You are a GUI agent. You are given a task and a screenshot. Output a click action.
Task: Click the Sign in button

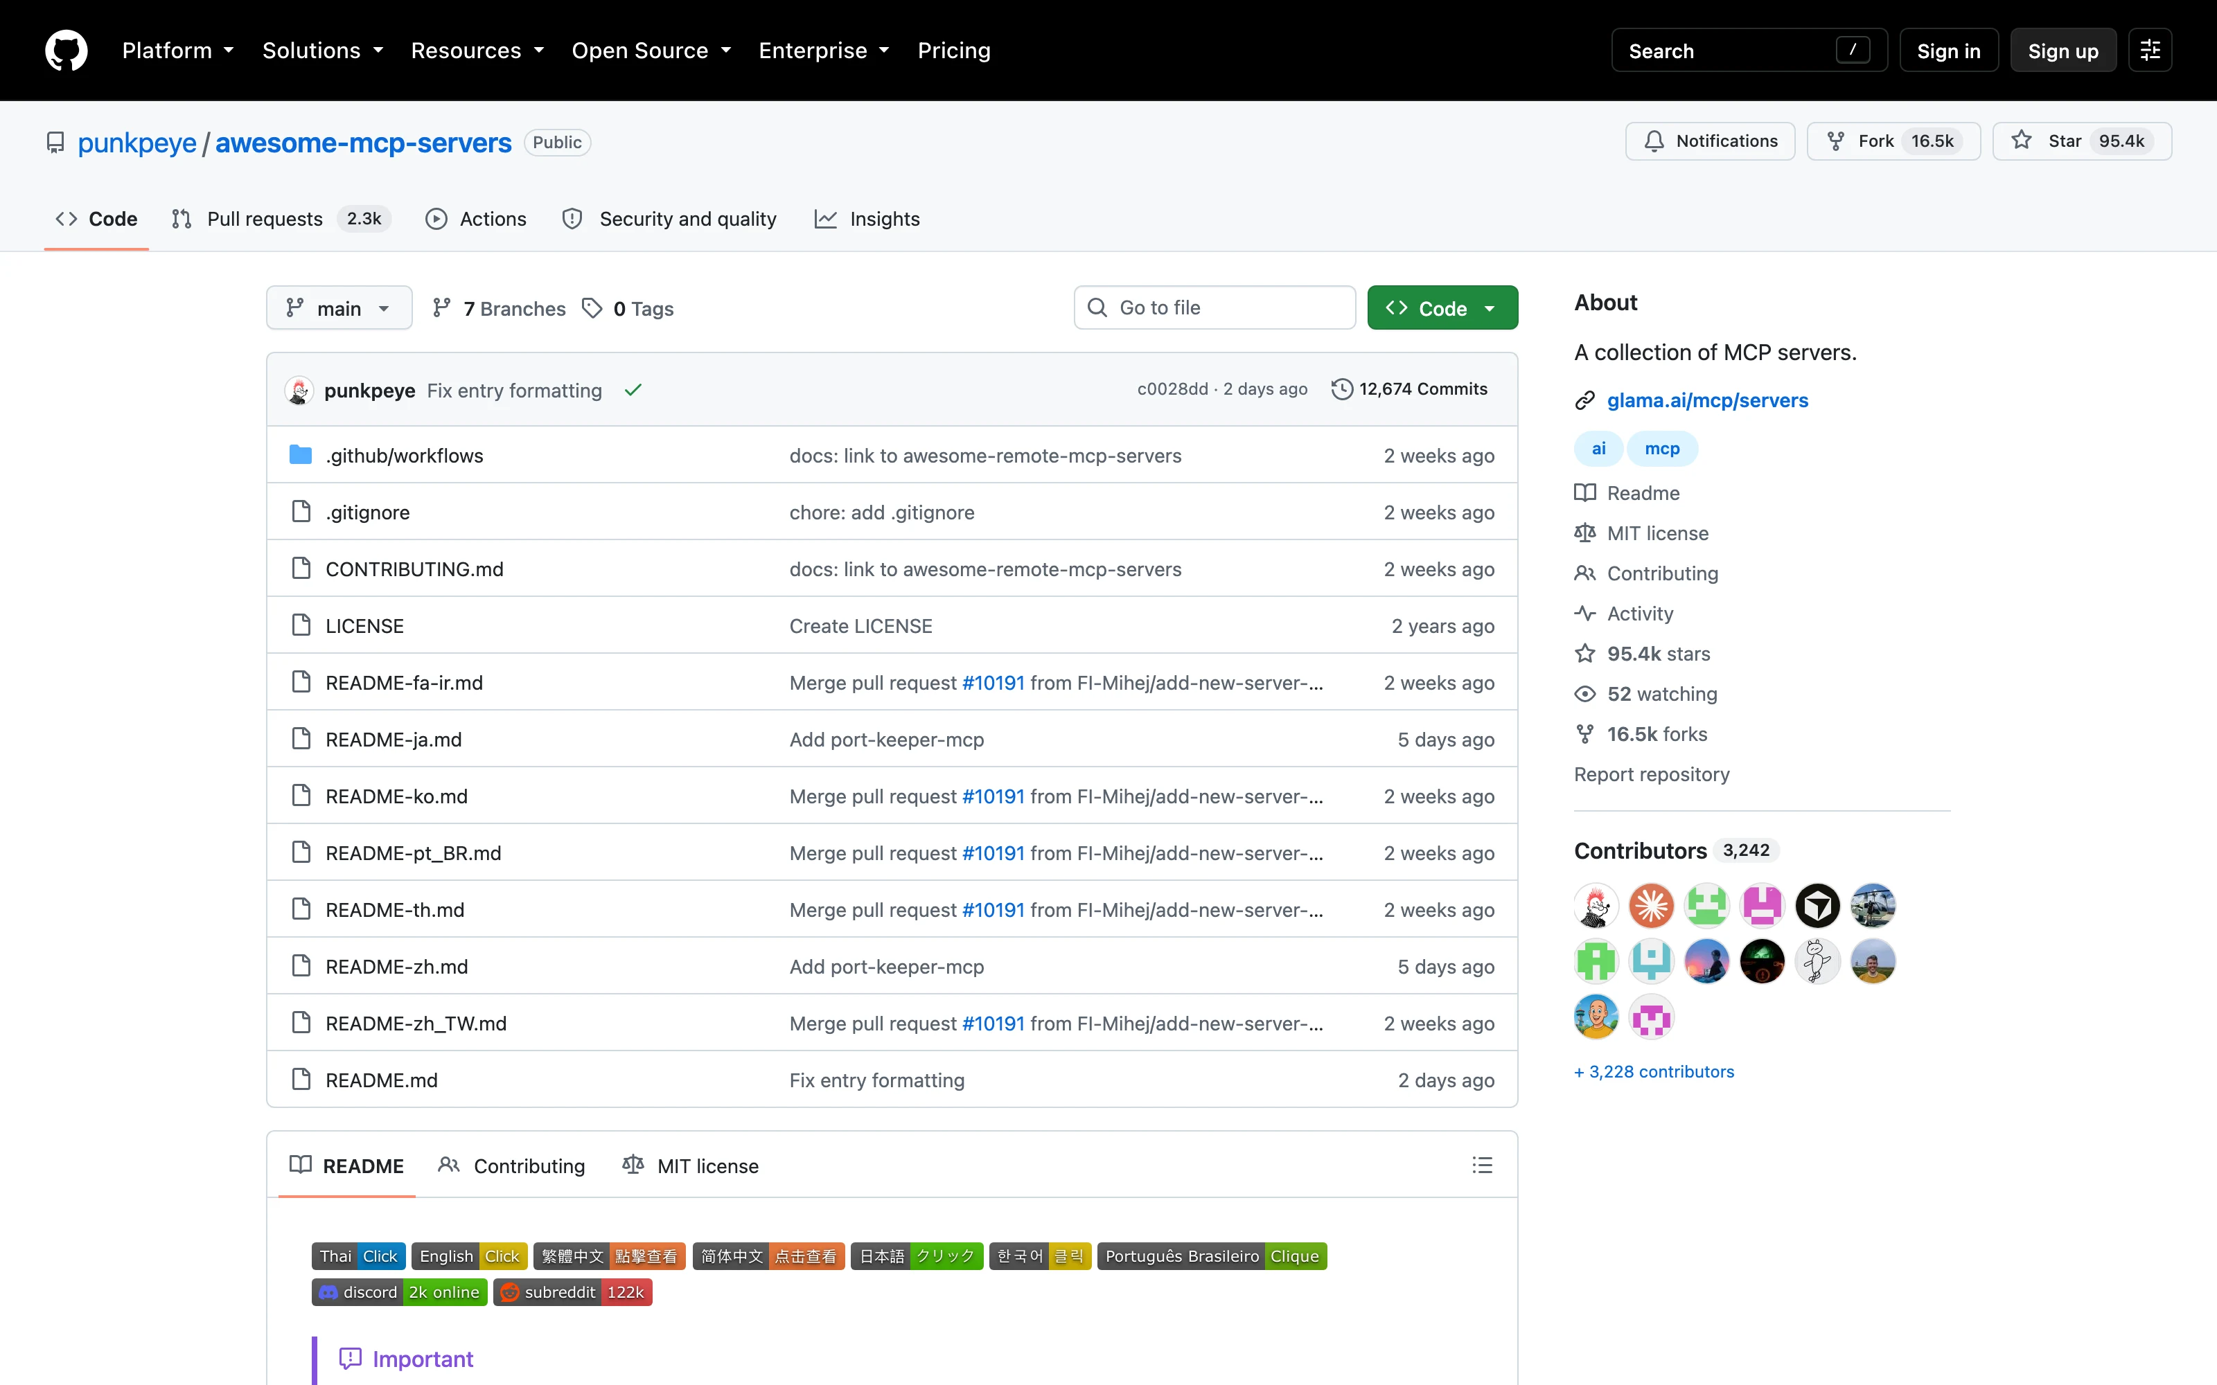1949,51
